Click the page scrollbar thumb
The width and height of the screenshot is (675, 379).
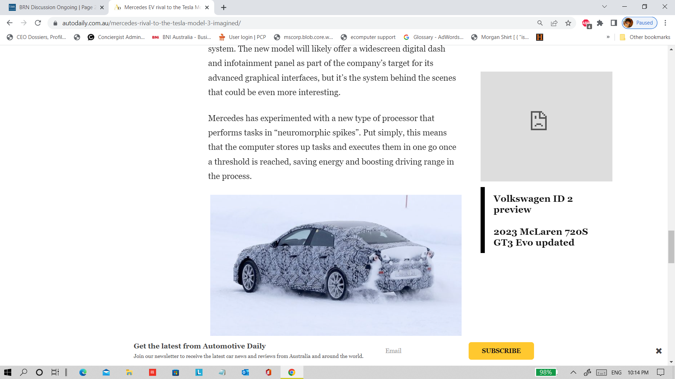pos(671,247)
